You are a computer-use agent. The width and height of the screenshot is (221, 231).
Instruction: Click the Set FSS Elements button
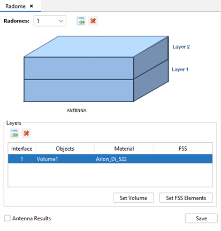click(186, 198)
